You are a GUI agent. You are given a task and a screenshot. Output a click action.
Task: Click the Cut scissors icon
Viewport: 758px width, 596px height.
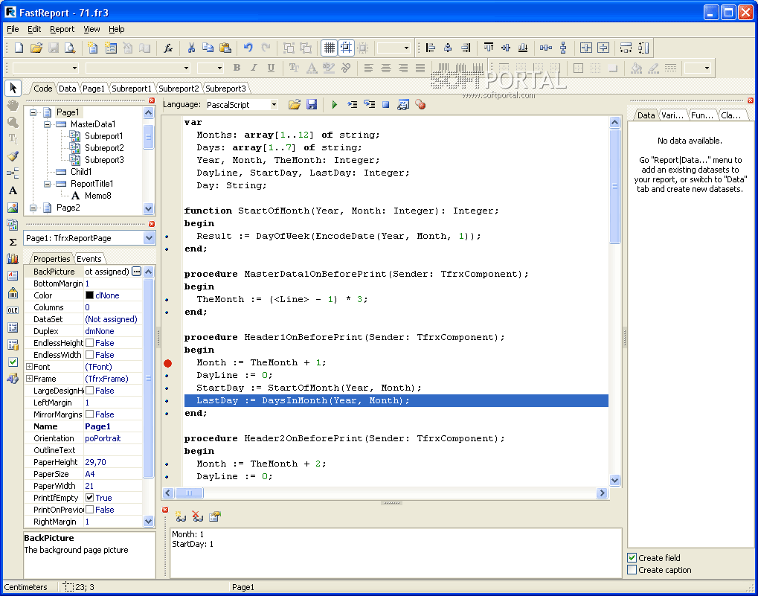(191, 48)
